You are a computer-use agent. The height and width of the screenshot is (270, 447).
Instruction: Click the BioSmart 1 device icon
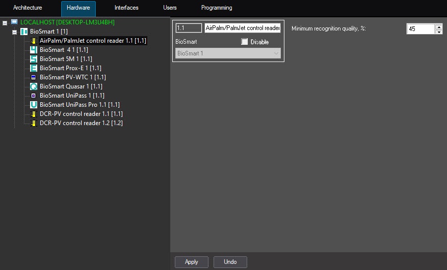(x=24, y=32)
